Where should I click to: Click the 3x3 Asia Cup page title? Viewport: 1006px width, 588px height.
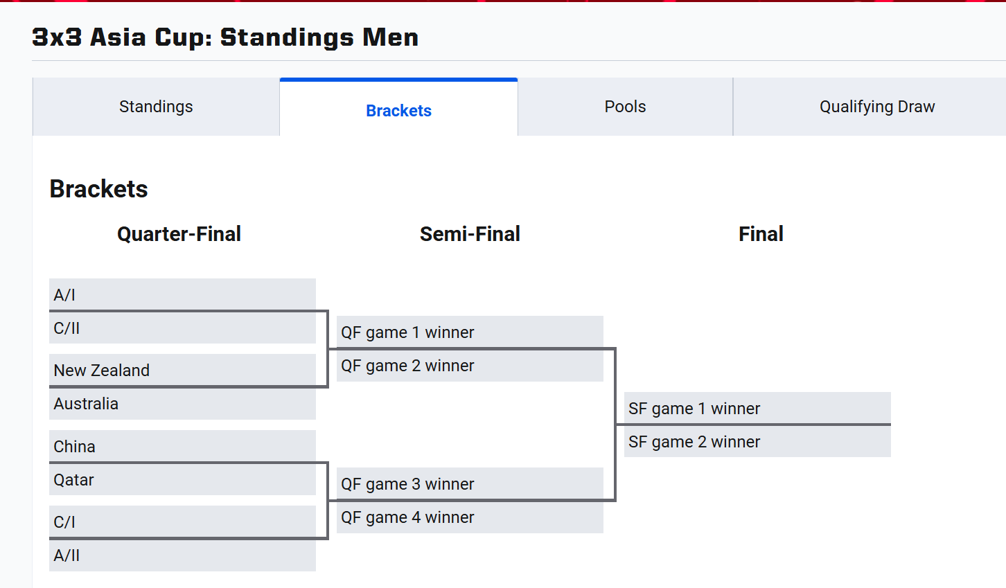point(225,37)
